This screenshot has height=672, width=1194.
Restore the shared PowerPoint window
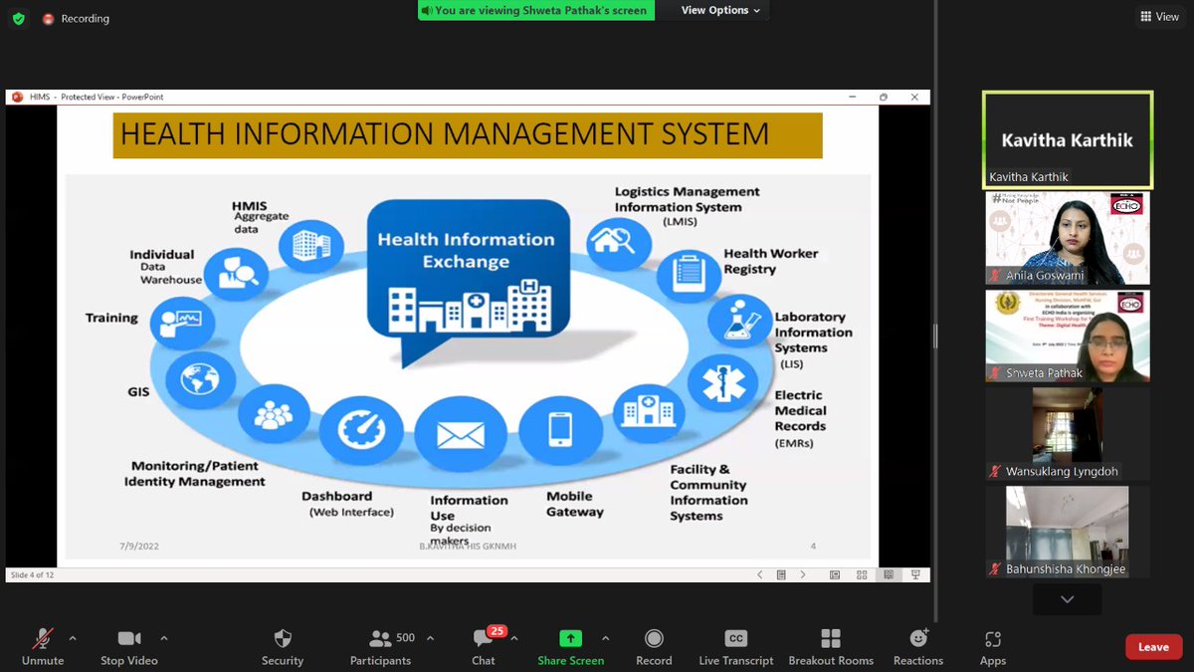(884, 97)
